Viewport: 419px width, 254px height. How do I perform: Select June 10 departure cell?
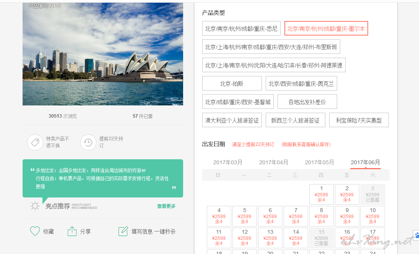[372, 216]
